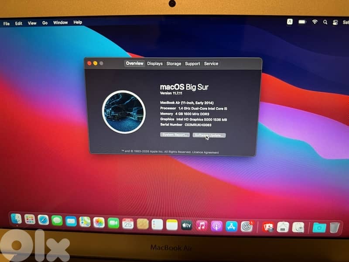Open the App Store icon
The width and height of the screenshot is (349, 262).
pos(232,227)
